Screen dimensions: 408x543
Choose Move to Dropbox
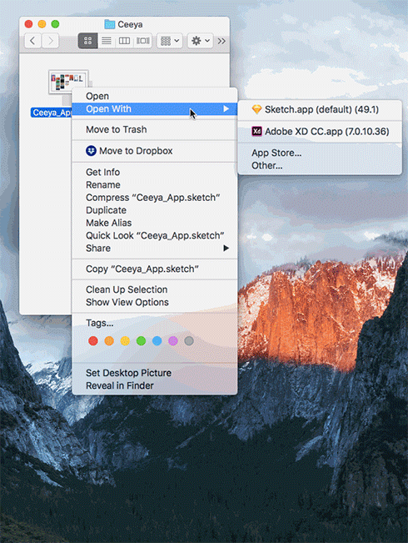pyautogui.click(x=154, y=151)
